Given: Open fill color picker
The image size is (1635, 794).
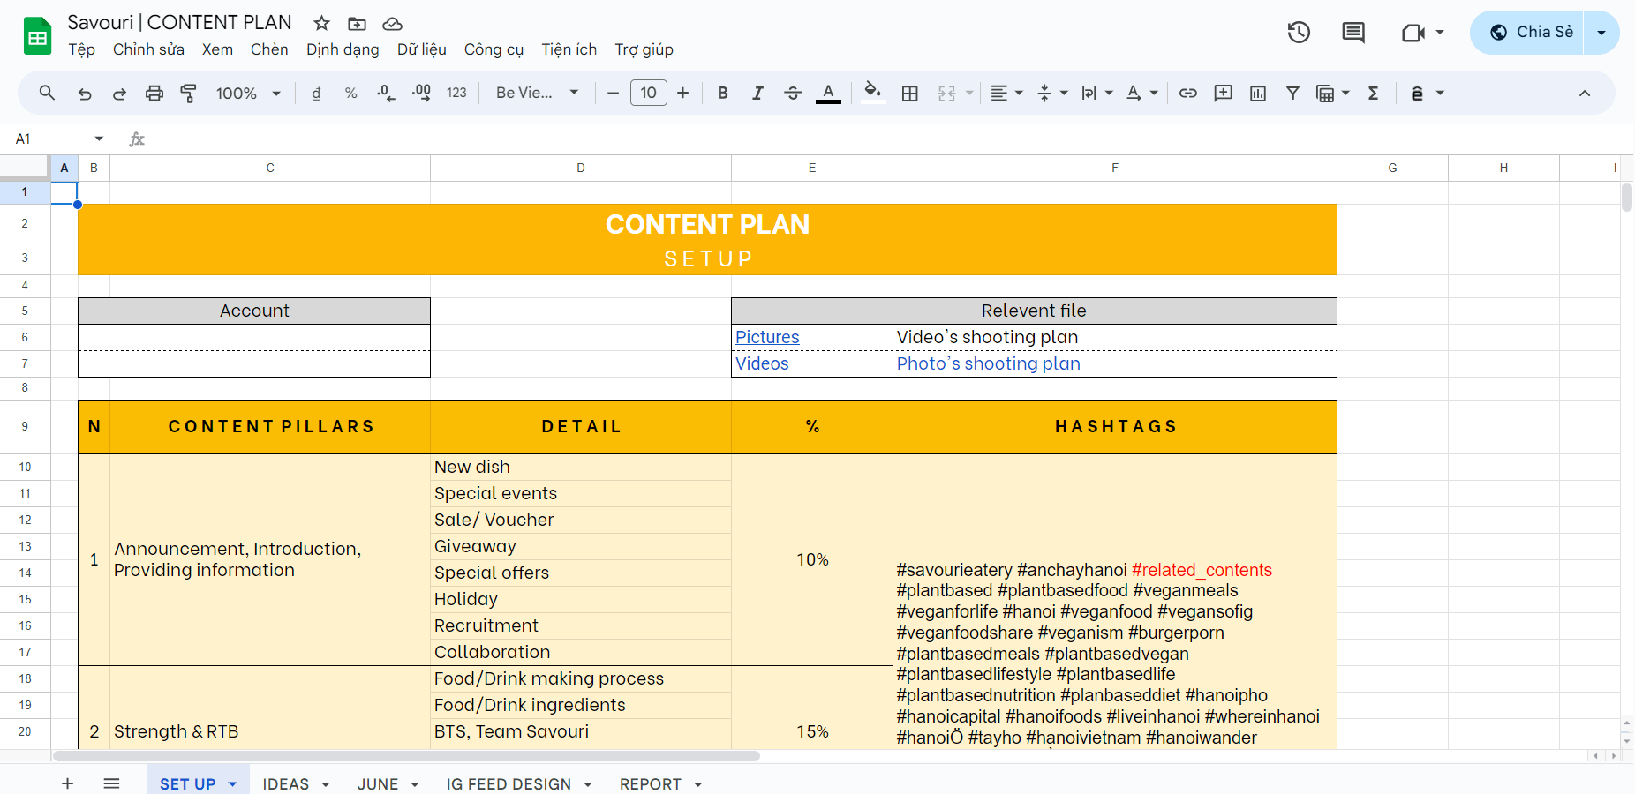Looking at the screenshot, I should coord(873,93).
